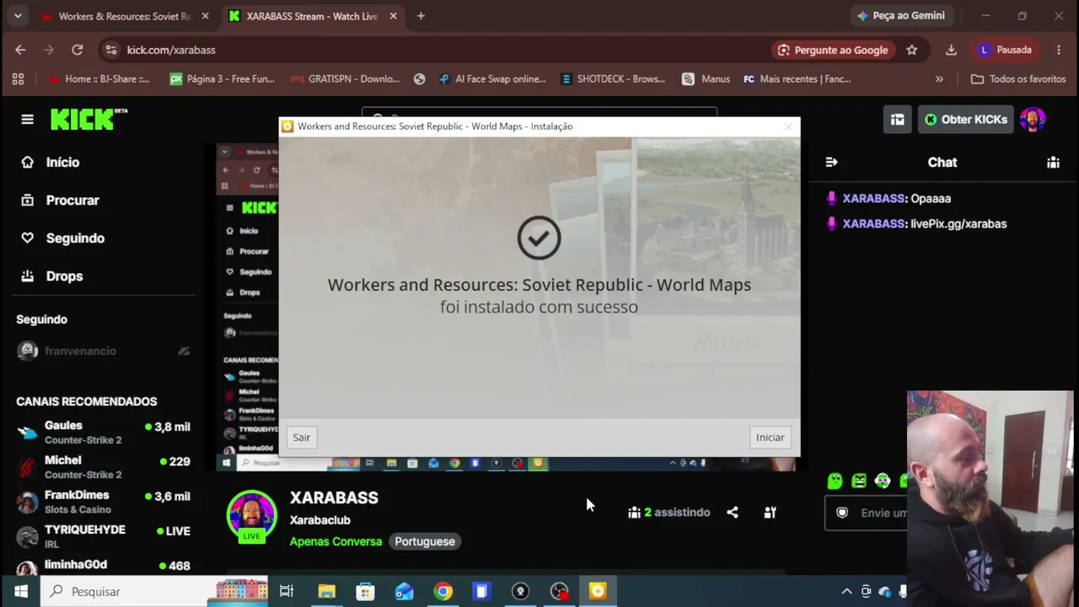Click the share stream icon
Image resolution: width=1079 pixels, height=607 pixels.
click(x=733, y=512)
